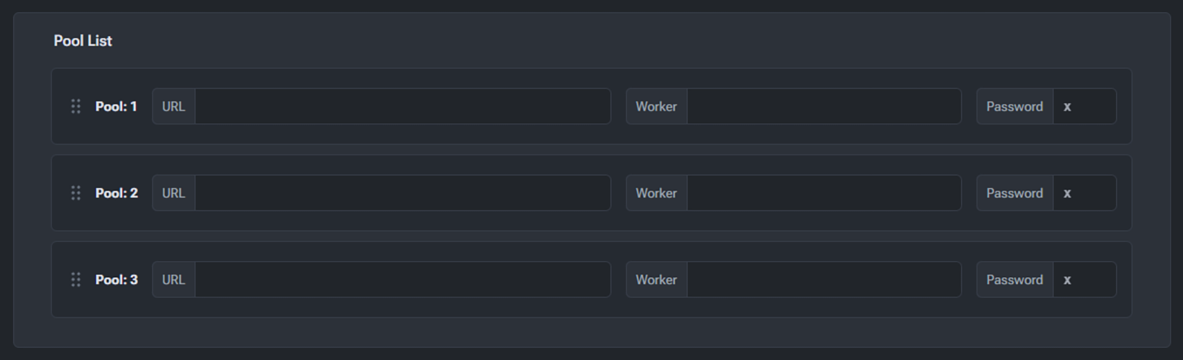Activate the Worker entry box in Pool 3

point(823,280)
